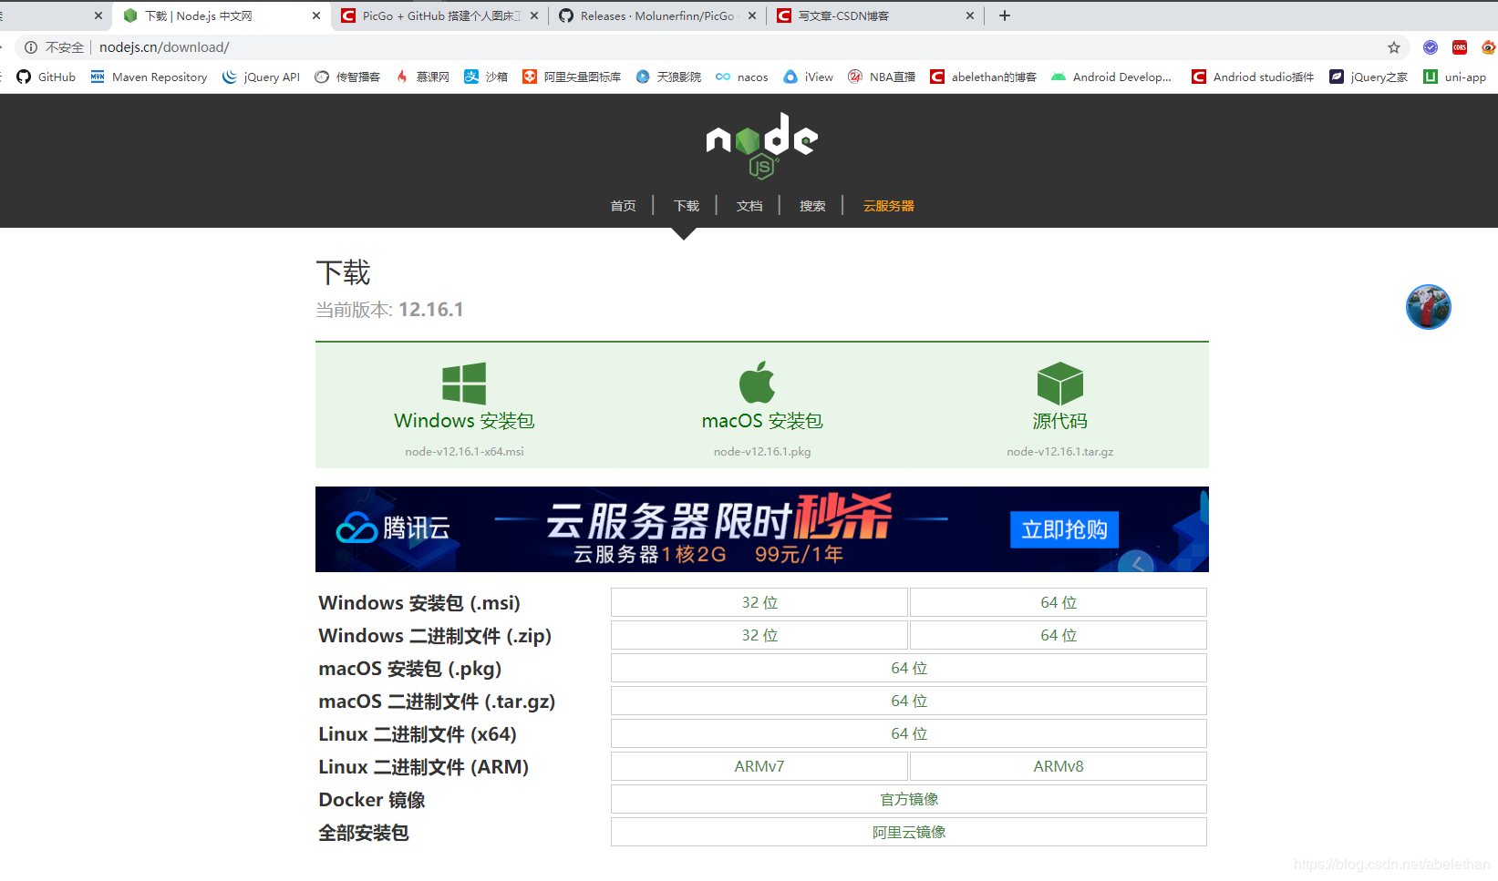
Task: Open the 沙箱 bookmark
Action: point(486,77)
